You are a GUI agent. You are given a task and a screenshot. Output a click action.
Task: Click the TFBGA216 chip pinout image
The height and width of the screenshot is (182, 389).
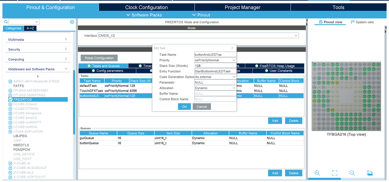click(346, 96)
